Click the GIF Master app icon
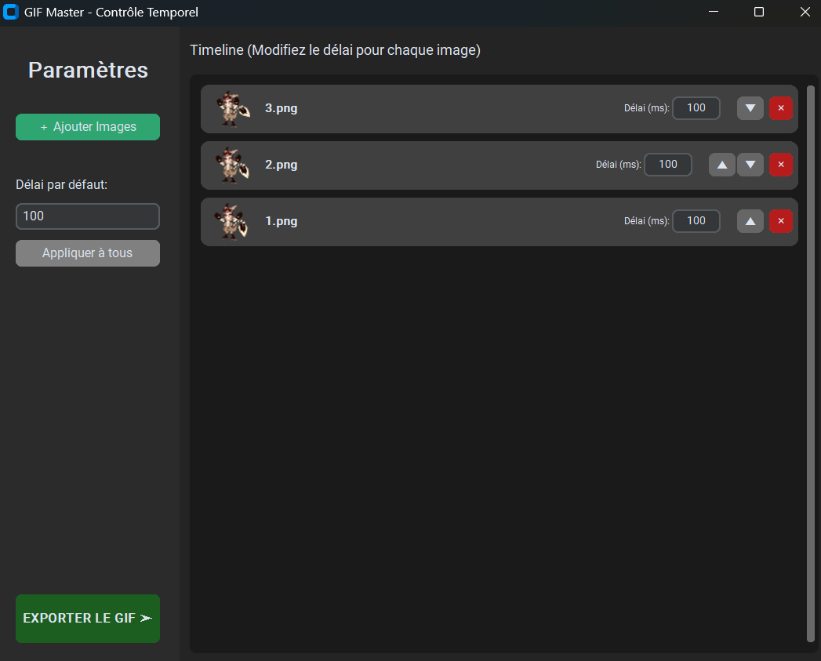The height and width of the screenshot is (661, 821). (x=11, y=13)
